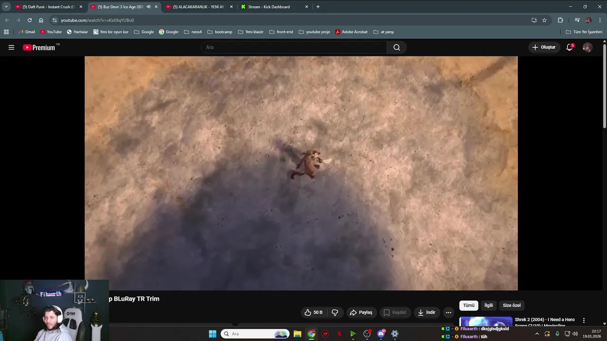The image size is (607, 341).
Task: Open a new browser tab
Action: (x=318, y=7)
